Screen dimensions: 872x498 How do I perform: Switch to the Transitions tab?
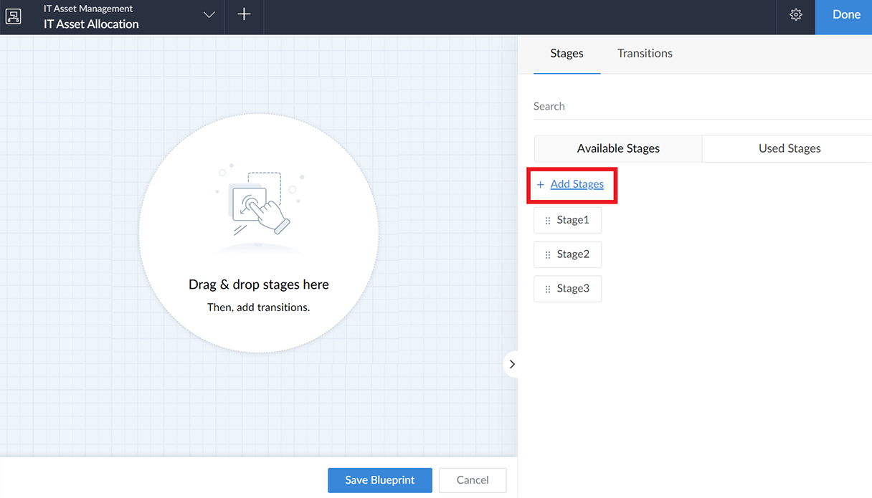coord(644,53)
